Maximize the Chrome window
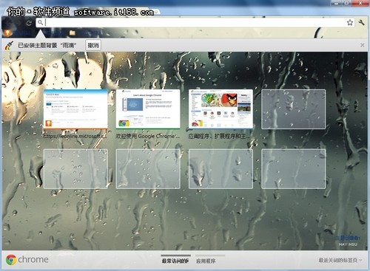This screenshot has height=271, width=370. tap(347, 3)
